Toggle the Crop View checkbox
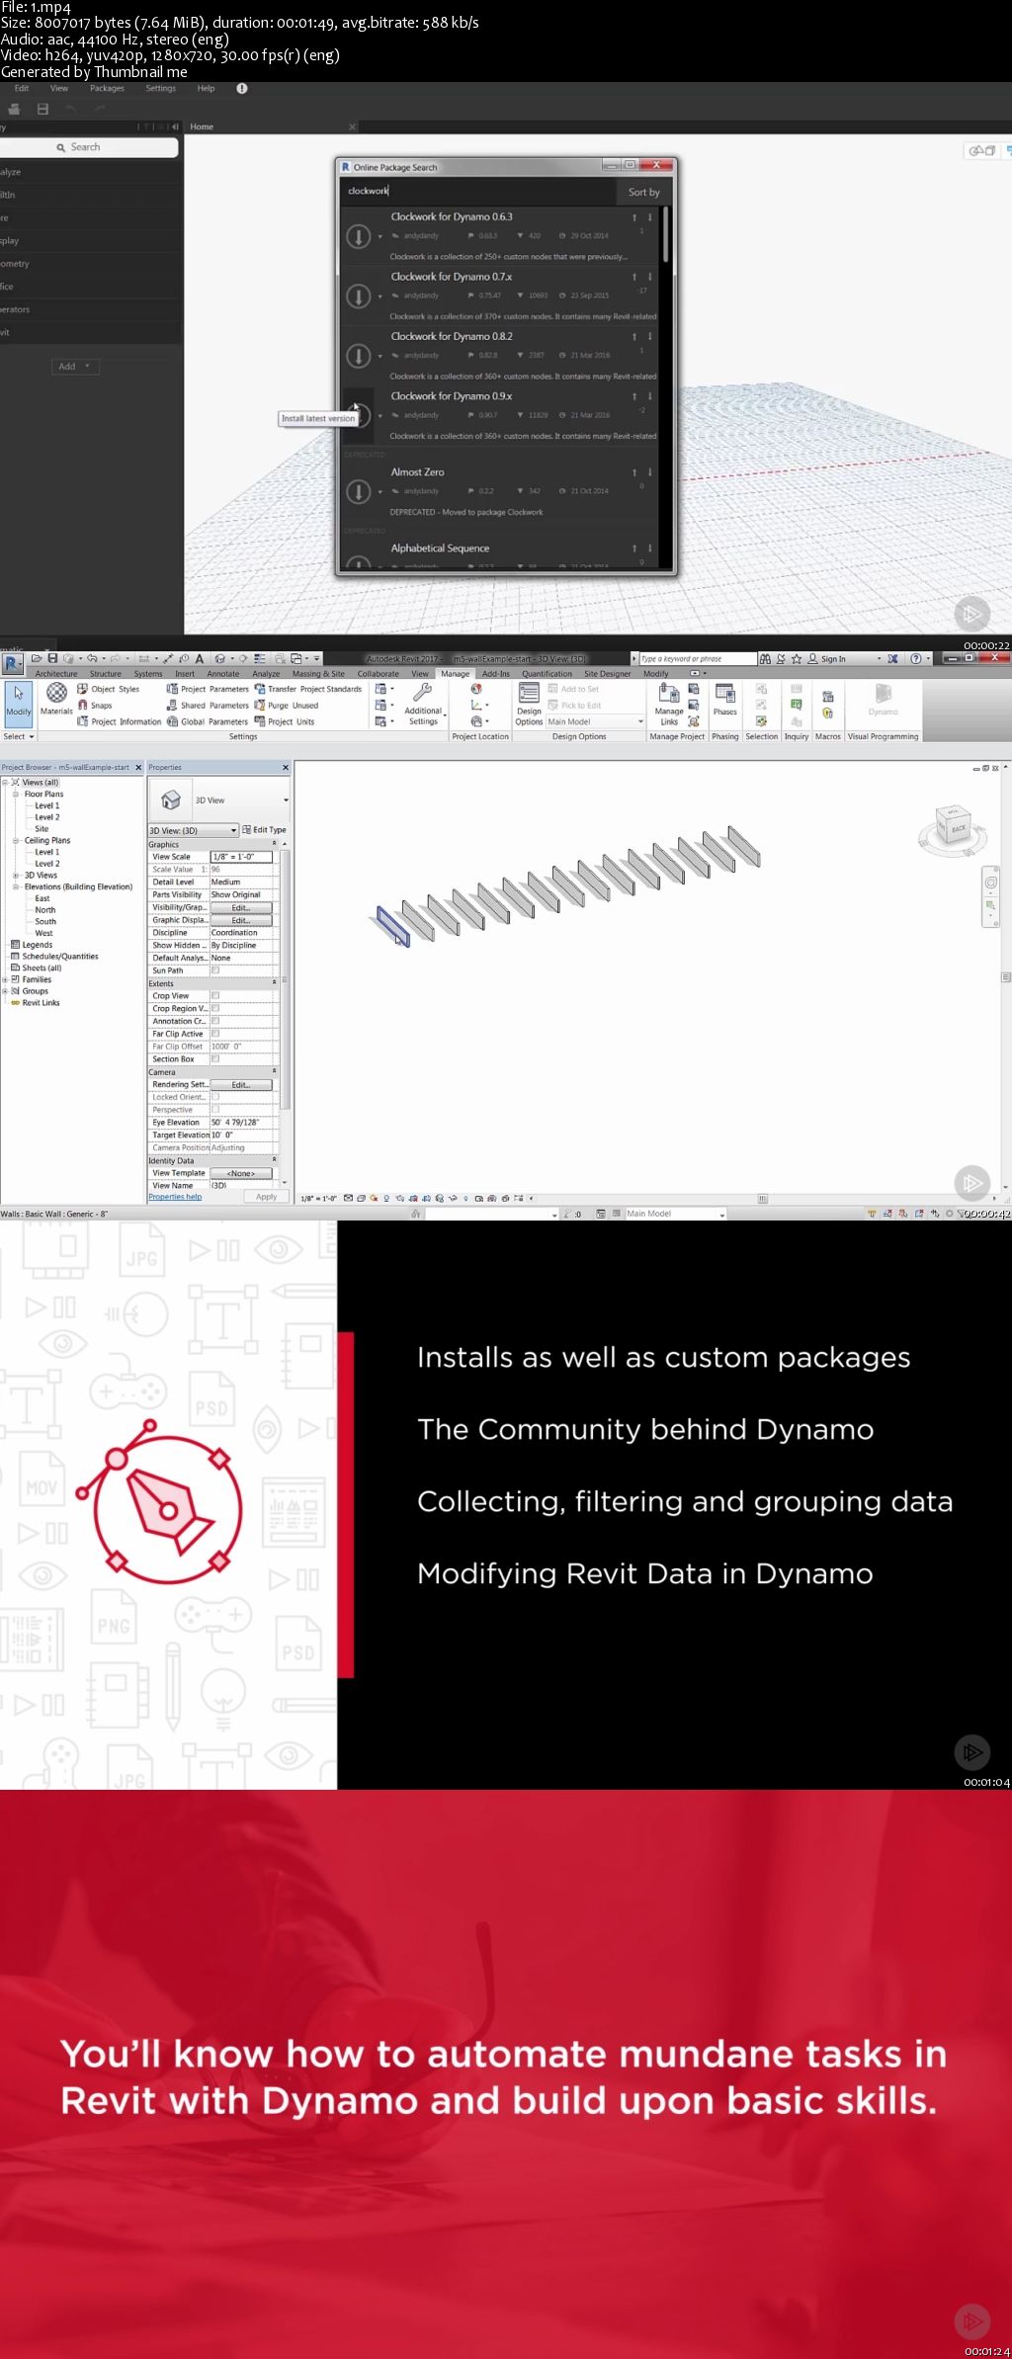This screenshot has height=2359, width=1012. coord(215,996)
